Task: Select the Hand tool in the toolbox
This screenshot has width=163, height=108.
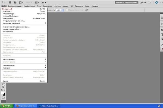Action: (x=3, y=84)
